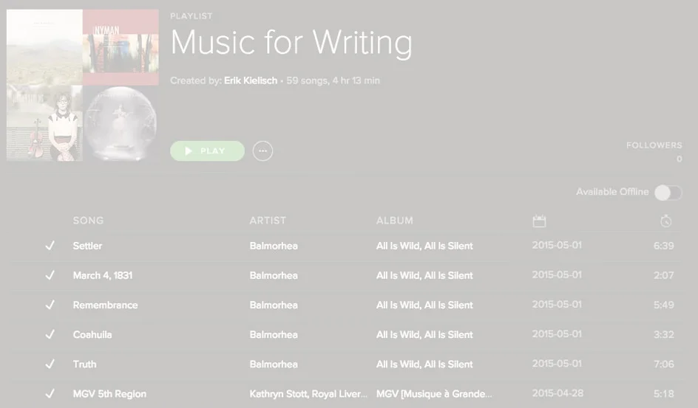The image size is (698, 408).
Task: Click the checkmark next to MGV 5th Region
Action: click(50, 394)
